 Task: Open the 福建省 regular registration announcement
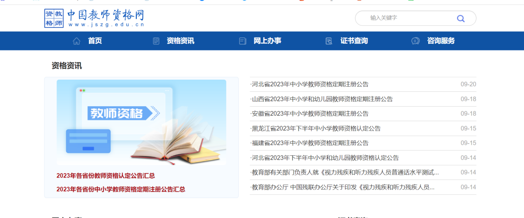[310, 143]
